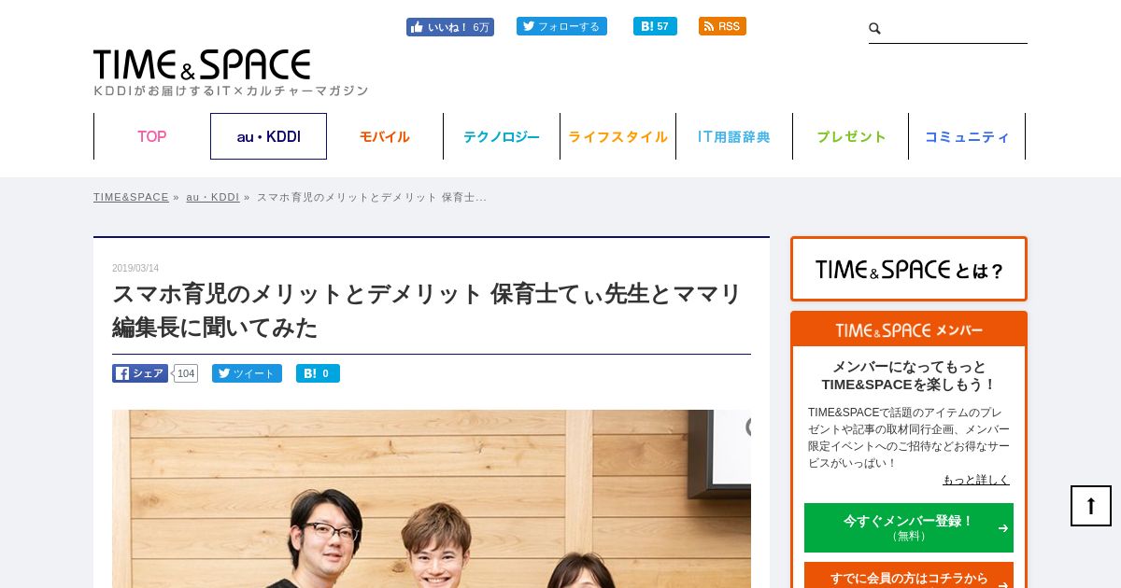Tweet the article with ツイート button
The height and width of the screenshot is (588, 1121).
(247, 373)
